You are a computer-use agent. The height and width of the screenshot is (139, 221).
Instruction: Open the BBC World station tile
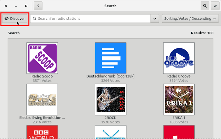click(x=42, y=132)
